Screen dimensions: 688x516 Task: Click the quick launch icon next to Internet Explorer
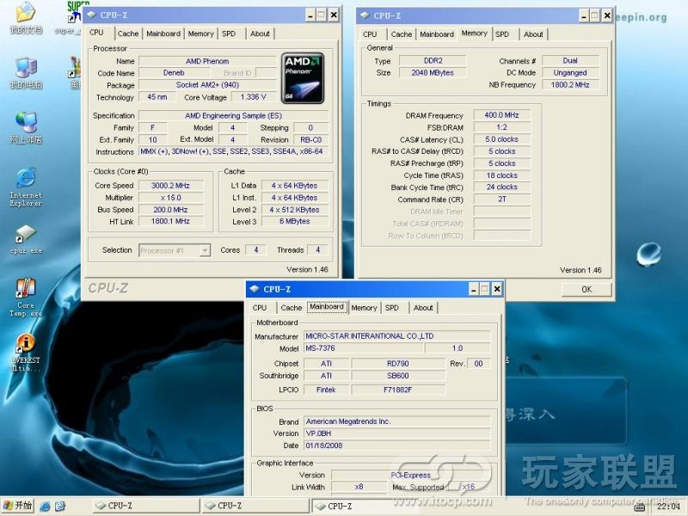pyautogui.click(x=60, y=506)
